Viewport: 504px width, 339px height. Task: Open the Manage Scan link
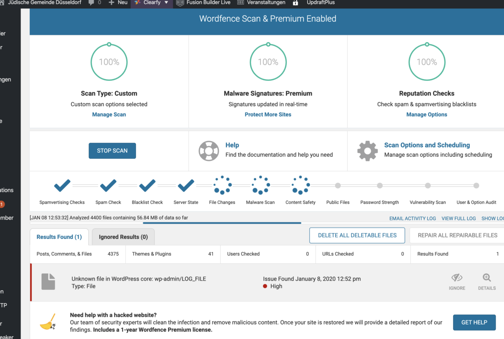[x=109, y=114]
